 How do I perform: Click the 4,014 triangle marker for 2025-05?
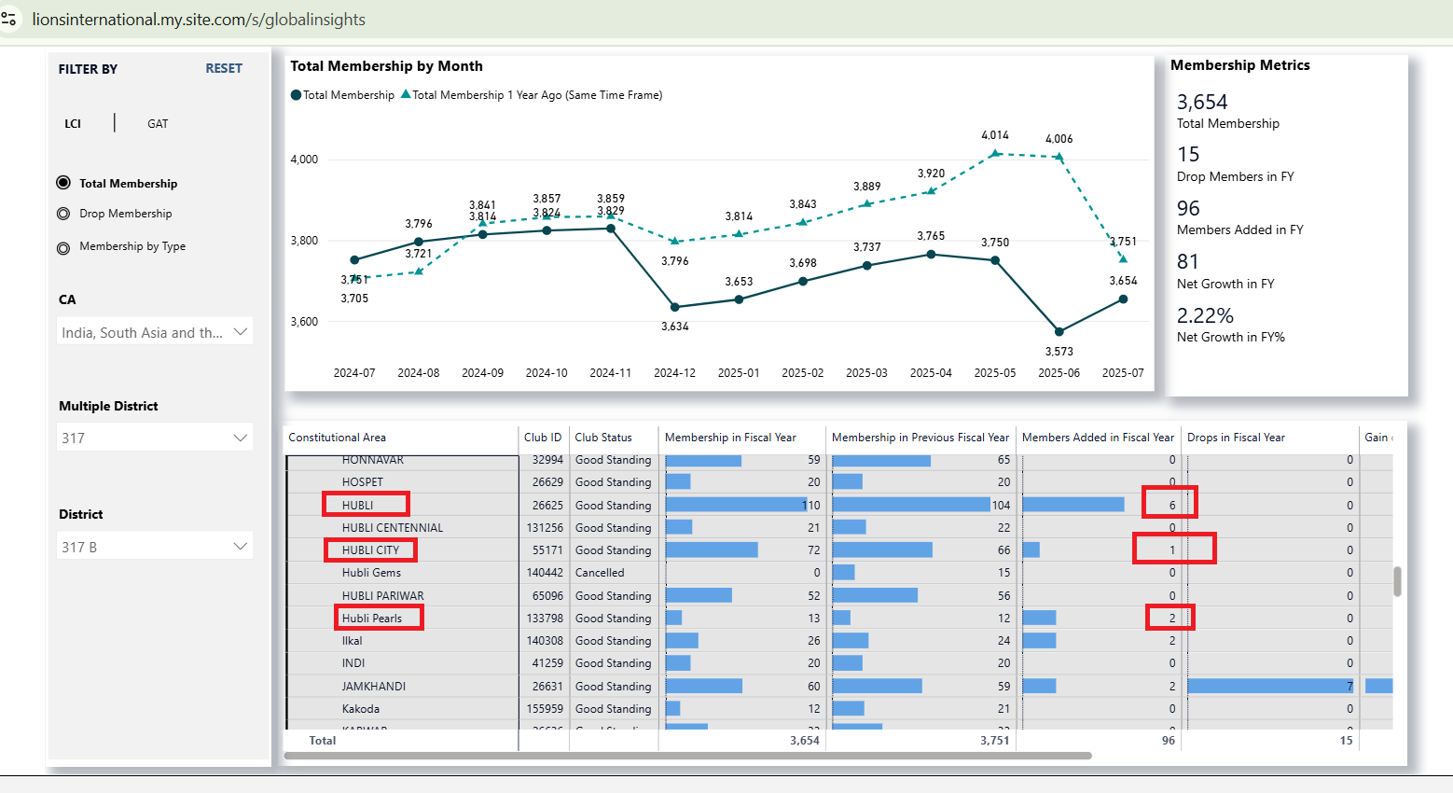995,153
